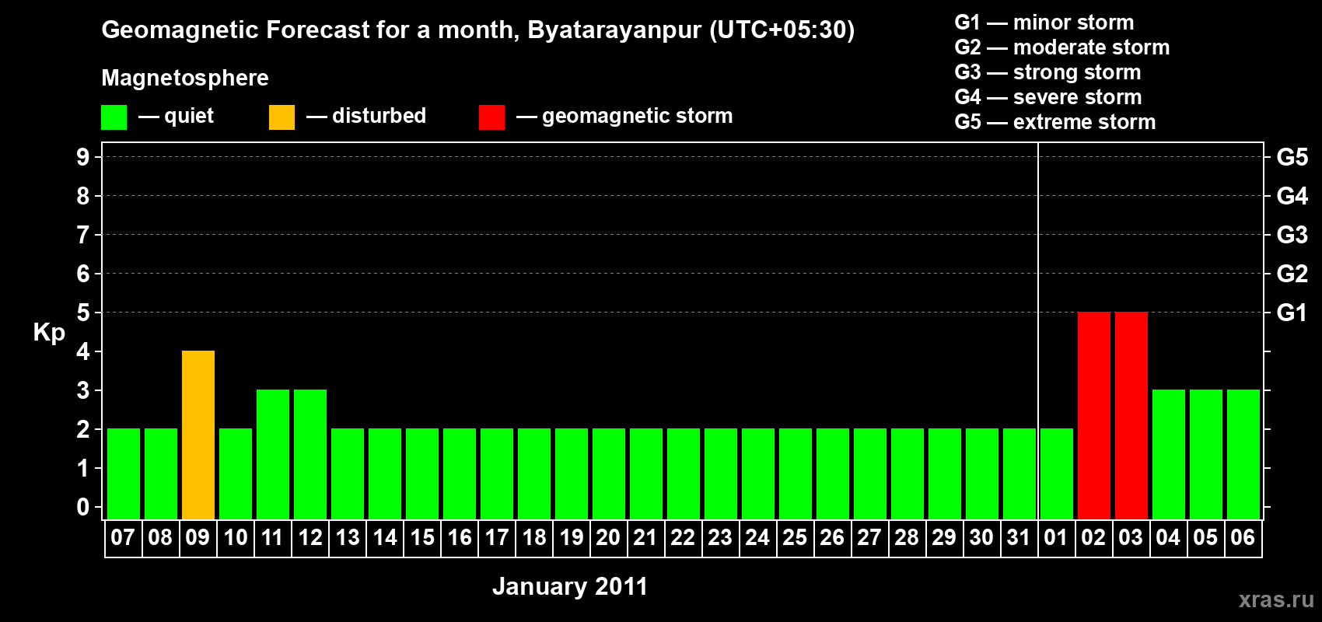The image size is (1322, 622).
Task: Click the January 2011 month label
Action: pos(570,586)
